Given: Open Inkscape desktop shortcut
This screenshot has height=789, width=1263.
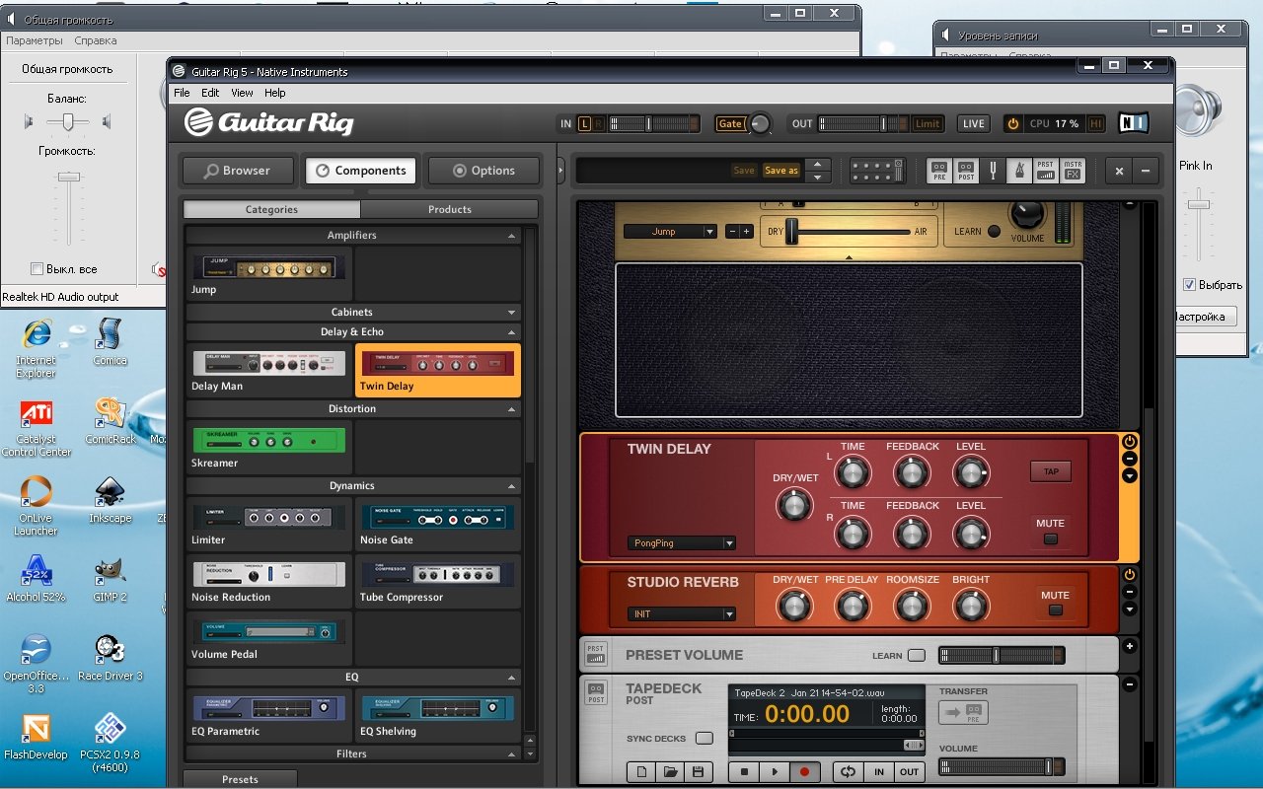Looking at the screenshot, I should [110, 500].
